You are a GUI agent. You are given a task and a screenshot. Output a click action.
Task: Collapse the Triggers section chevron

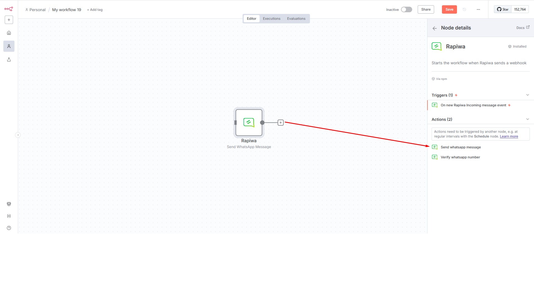pyautogui.click(x=527, y=95)
